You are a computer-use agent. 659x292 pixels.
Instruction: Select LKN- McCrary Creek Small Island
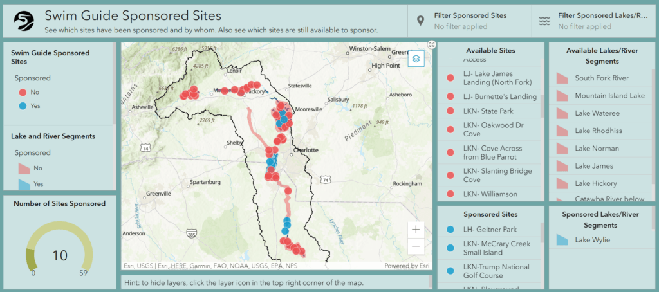point(490,248)
